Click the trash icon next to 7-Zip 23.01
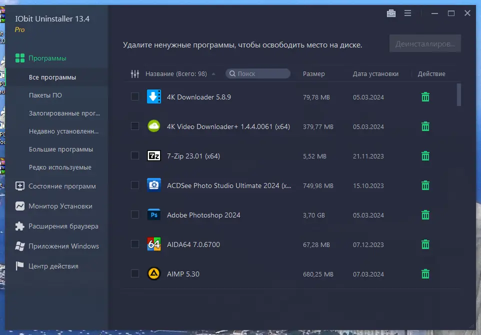Image resolution: width=481 pixels, height=335 pixels. tap(425, 155)
